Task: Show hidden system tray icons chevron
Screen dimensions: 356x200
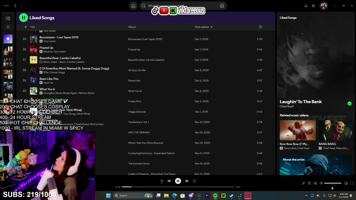Action: [306, 196]
